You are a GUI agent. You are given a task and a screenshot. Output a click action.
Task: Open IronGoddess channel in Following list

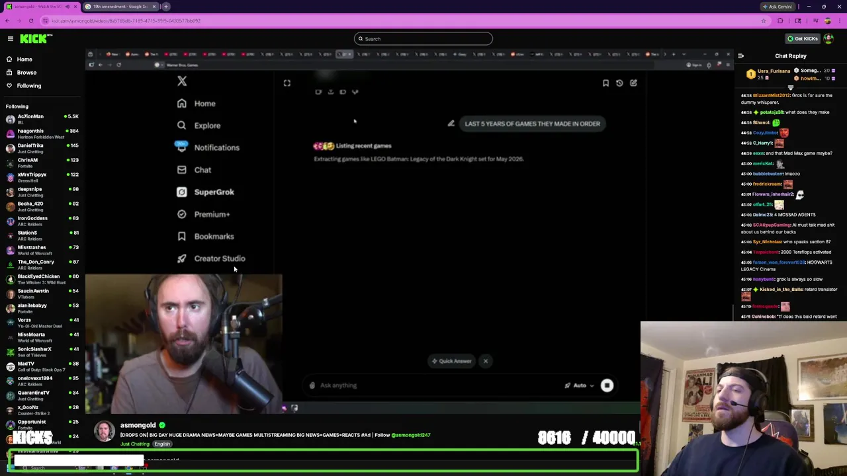(x=42, y=221)
